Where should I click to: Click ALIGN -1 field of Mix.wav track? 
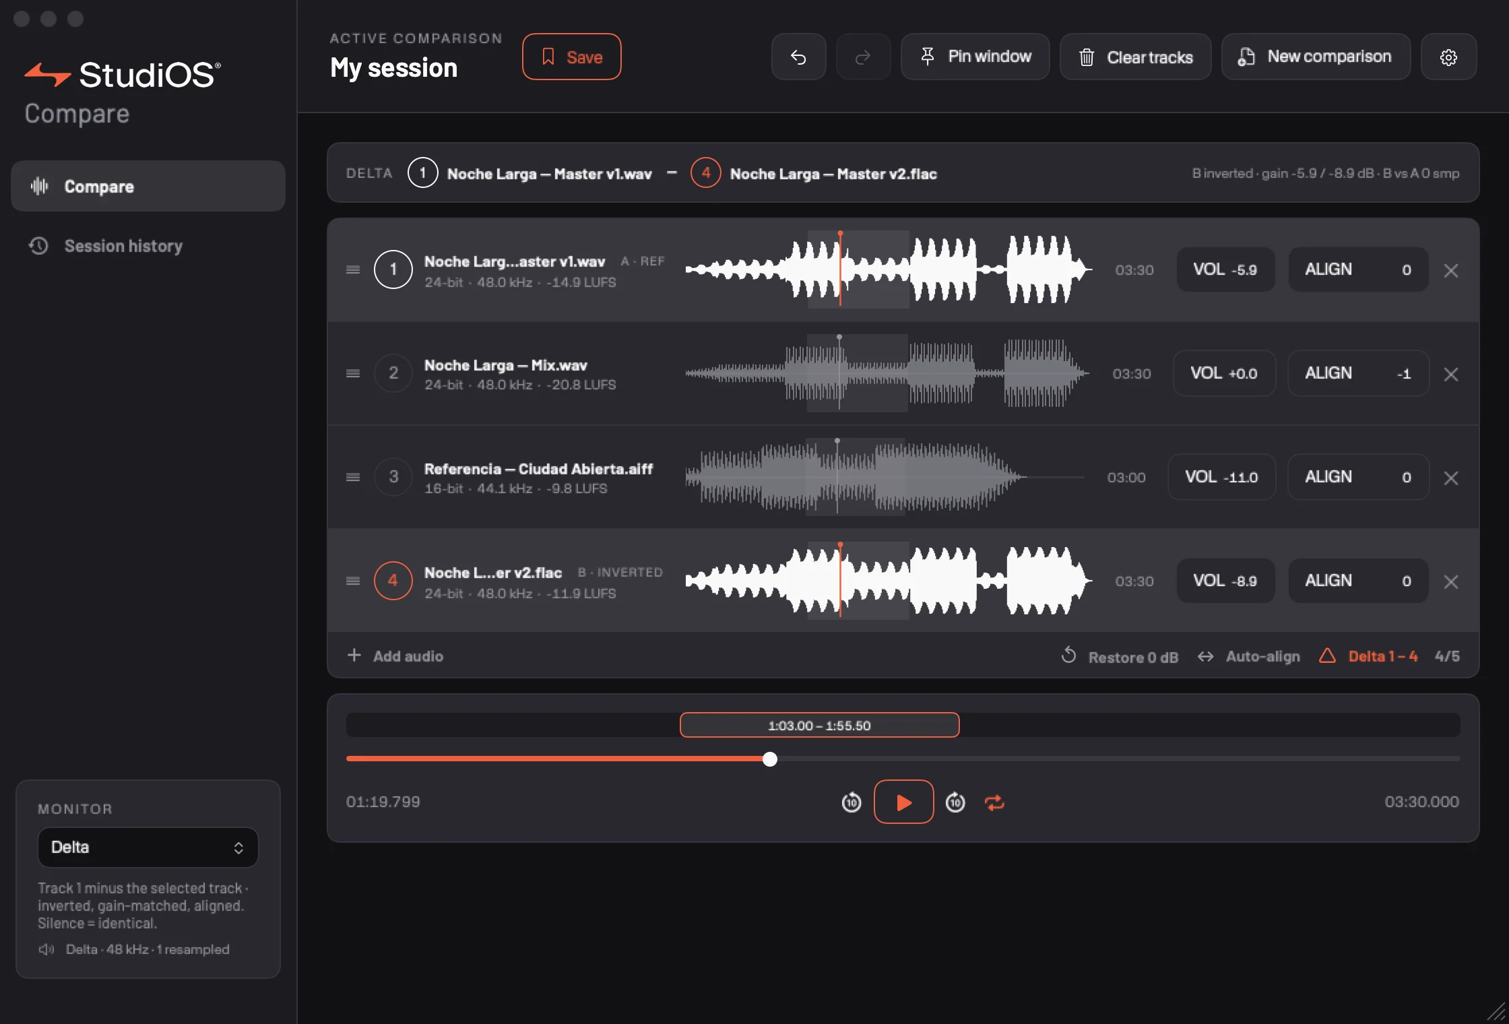click(x=1358, y=373)
